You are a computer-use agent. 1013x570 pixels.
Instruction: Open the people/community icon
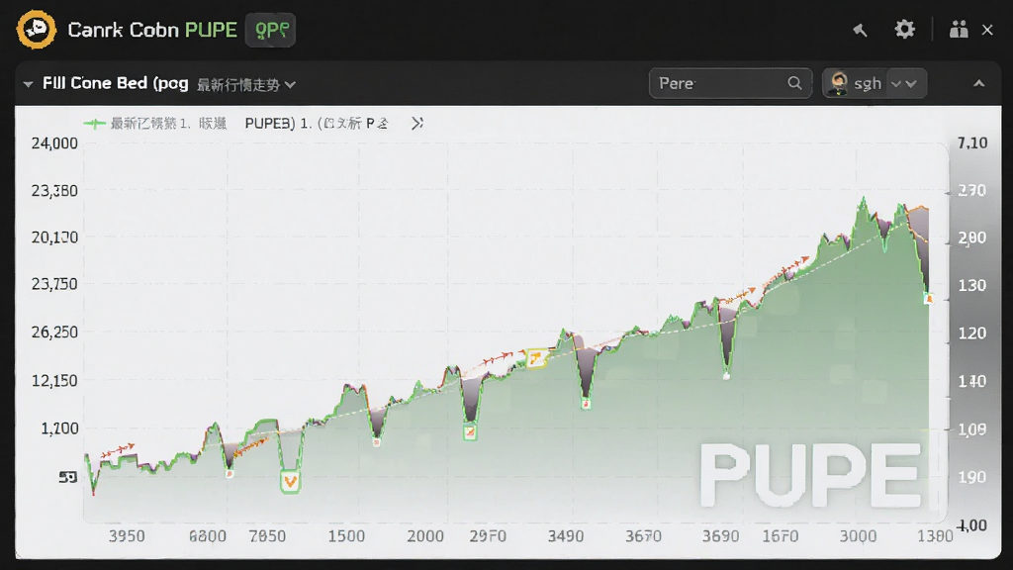coord(959,29)
